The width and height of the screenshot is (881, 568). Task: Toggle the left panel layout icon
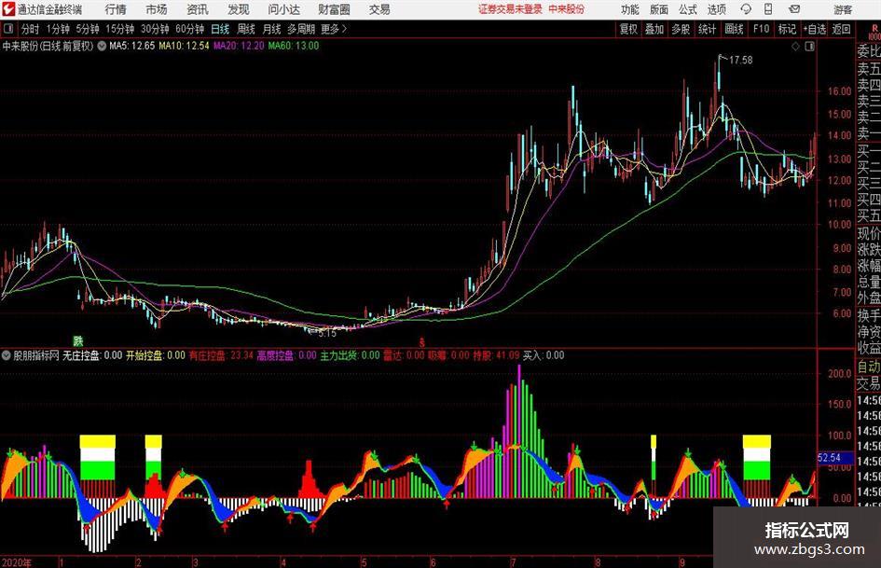(8, 29)
